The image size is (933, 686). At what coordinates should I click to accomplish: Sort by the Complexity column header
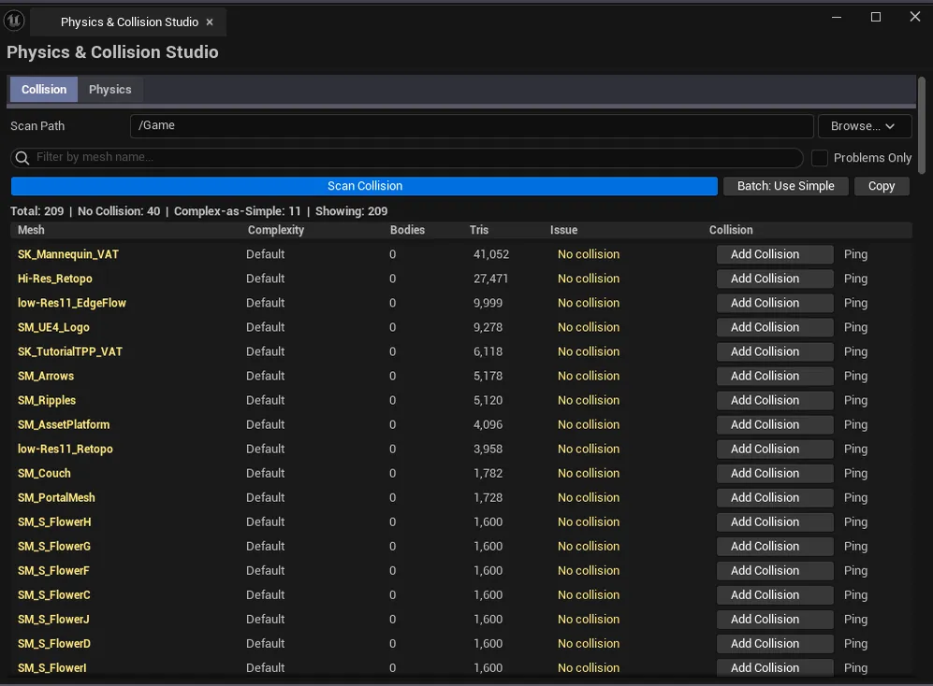click(x=275, y=230)
